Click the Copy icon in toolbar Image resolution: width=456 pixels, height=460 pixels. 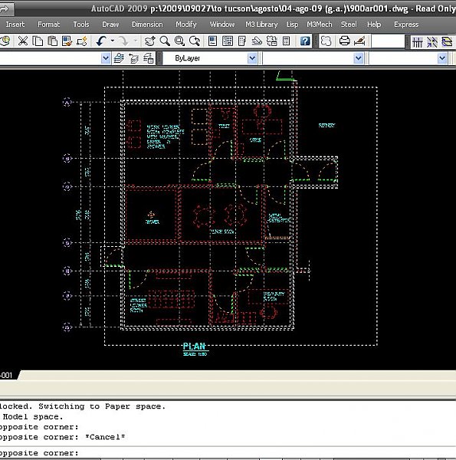tap(38, 41)
